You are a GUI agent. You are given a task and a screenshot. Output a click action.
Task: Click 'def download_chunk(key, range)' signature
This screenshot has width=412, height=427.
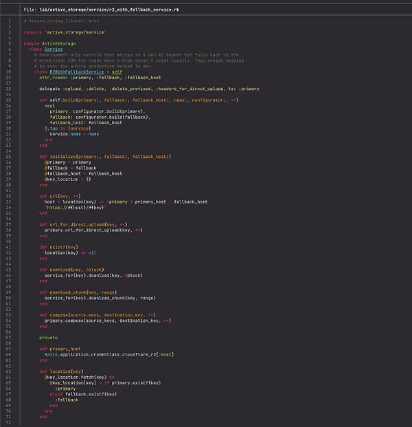[78, 292]
